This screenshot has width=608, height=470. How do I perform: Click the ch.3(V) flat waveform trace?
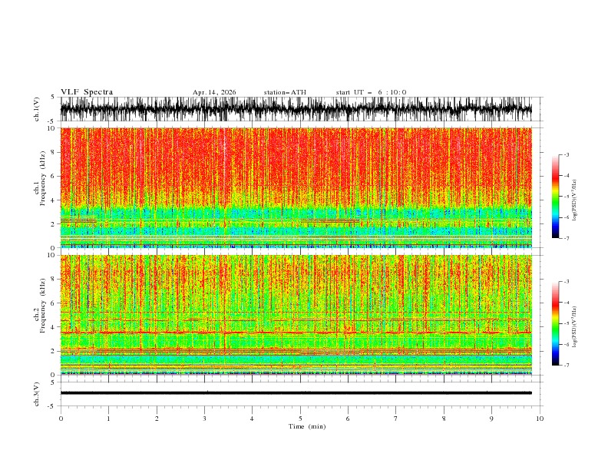(296, 393)
